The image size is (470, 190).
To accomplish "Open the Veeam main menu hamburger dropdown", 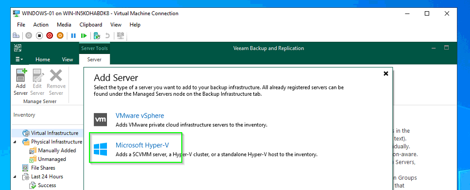I will click(19, 59).
